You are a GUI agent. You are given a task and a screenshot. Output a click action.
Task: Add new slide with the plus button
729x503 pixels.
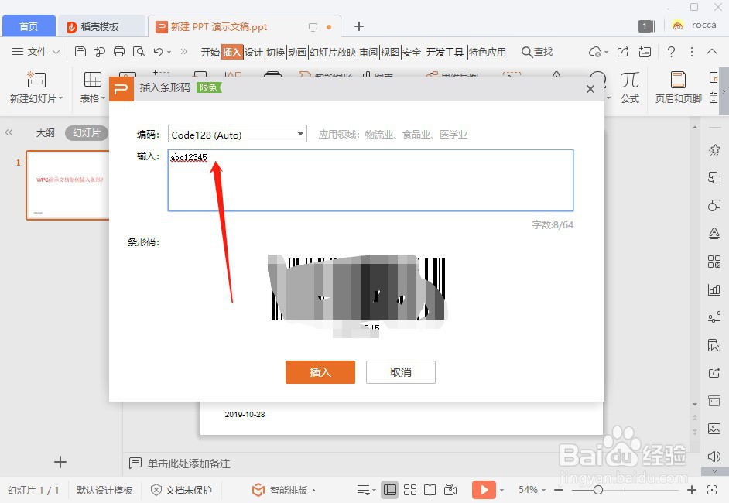click(60, 462)
